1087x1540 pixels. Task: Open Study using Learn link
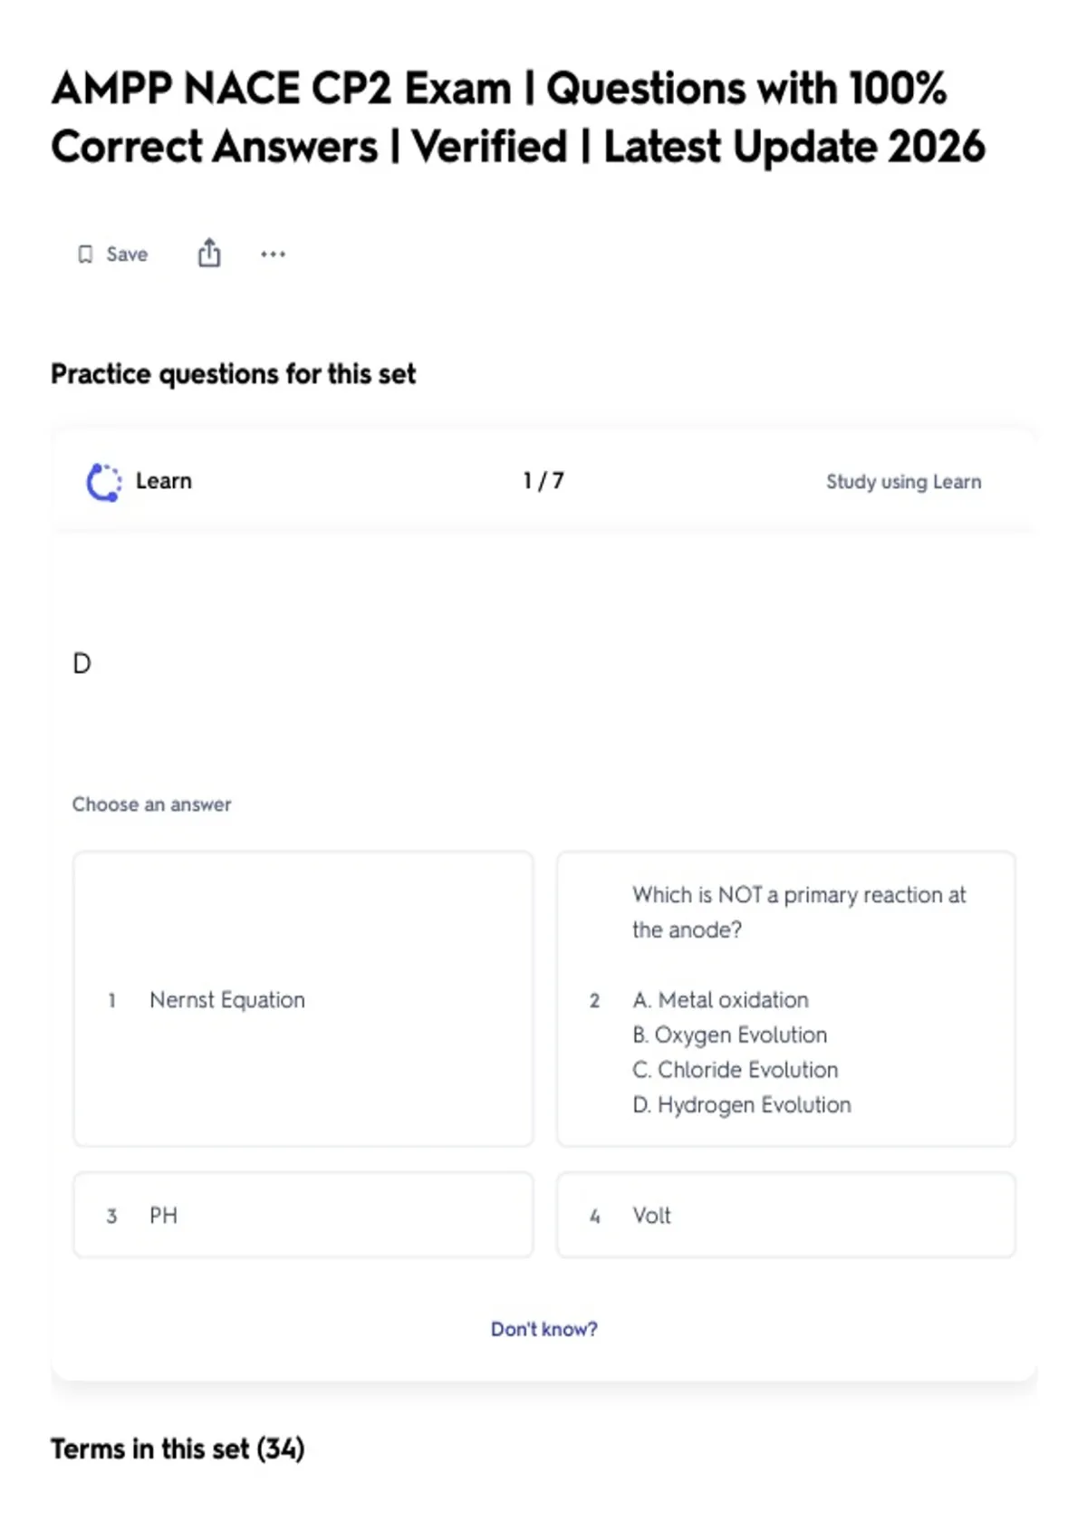point(903,482)
